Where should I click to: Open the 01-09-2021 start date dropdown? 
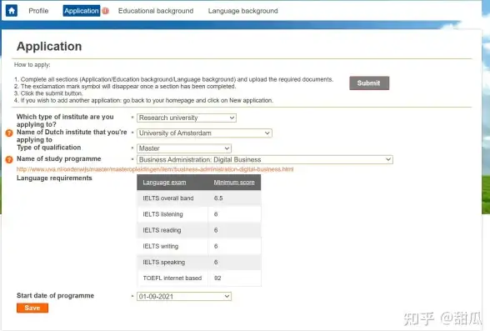(184, 297)
